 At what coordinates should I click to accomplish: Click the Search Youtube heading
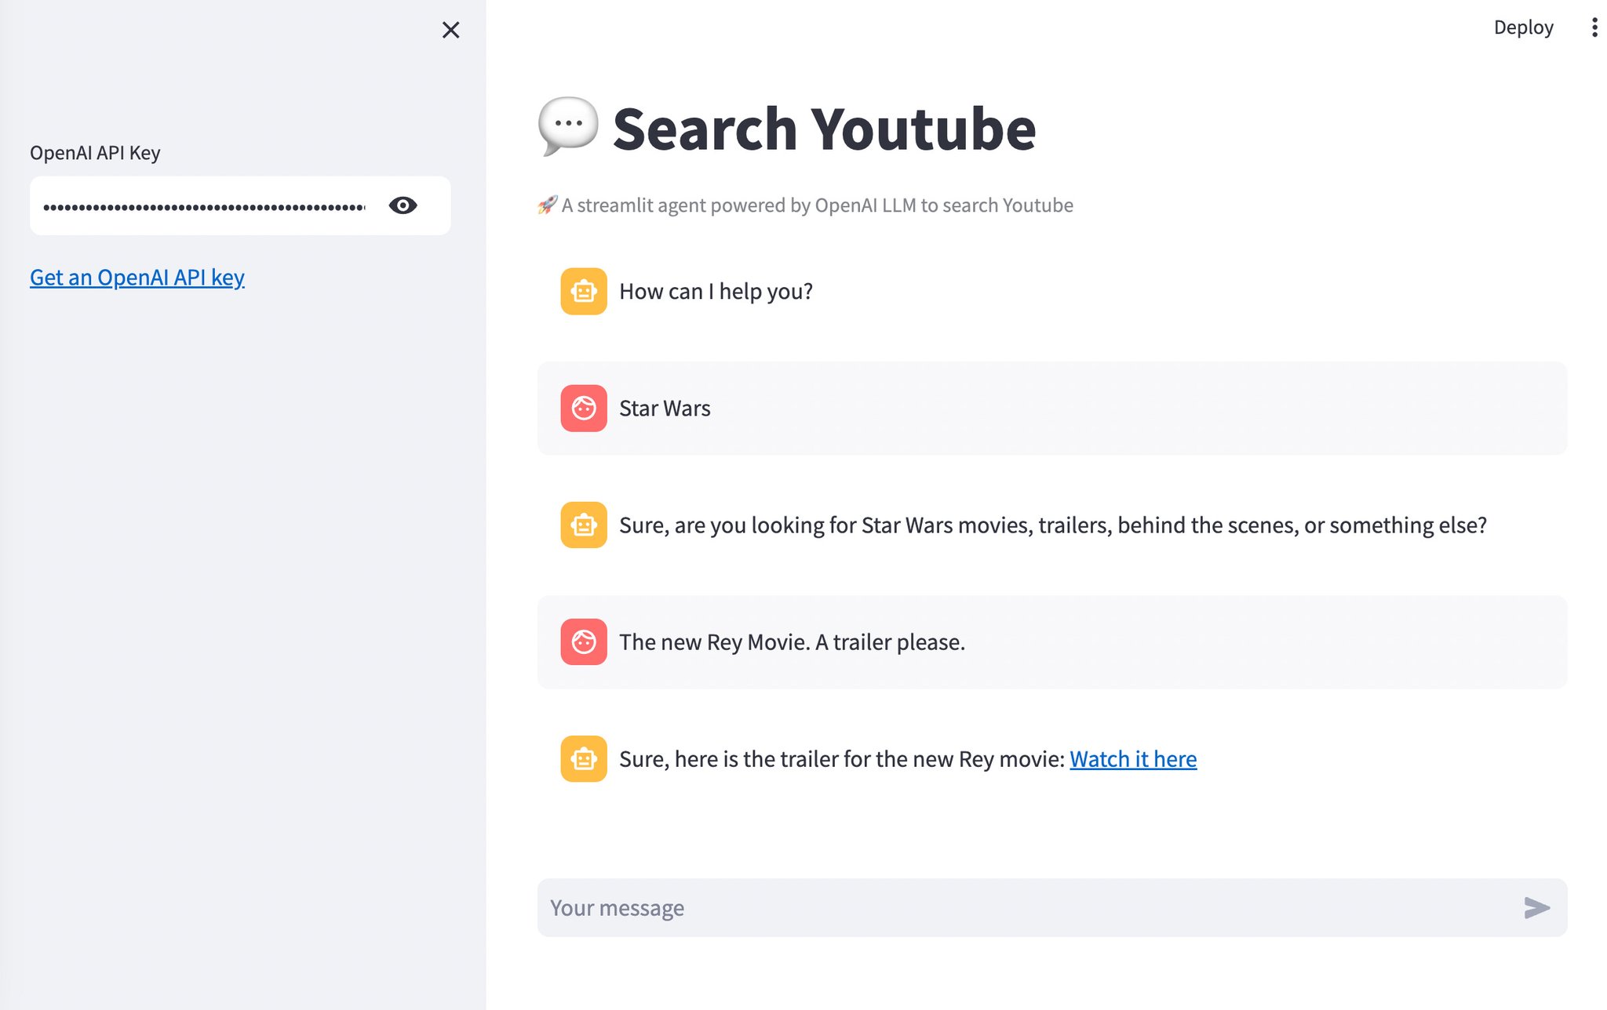[x=824, y=129]
